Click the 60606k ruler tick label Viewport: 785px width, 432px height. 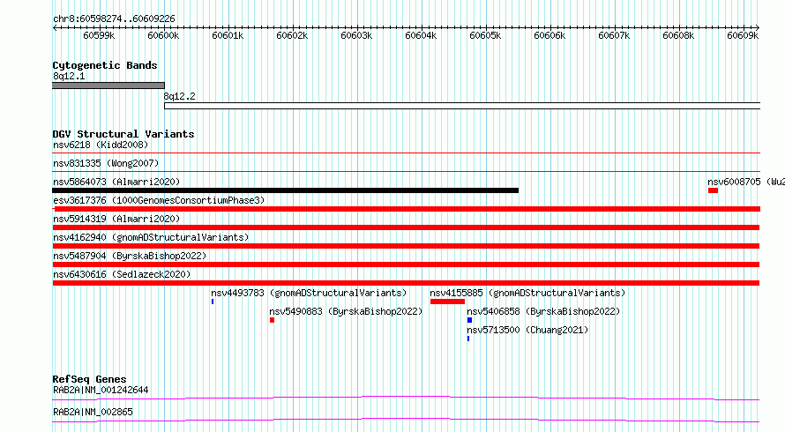pos(549,35)
